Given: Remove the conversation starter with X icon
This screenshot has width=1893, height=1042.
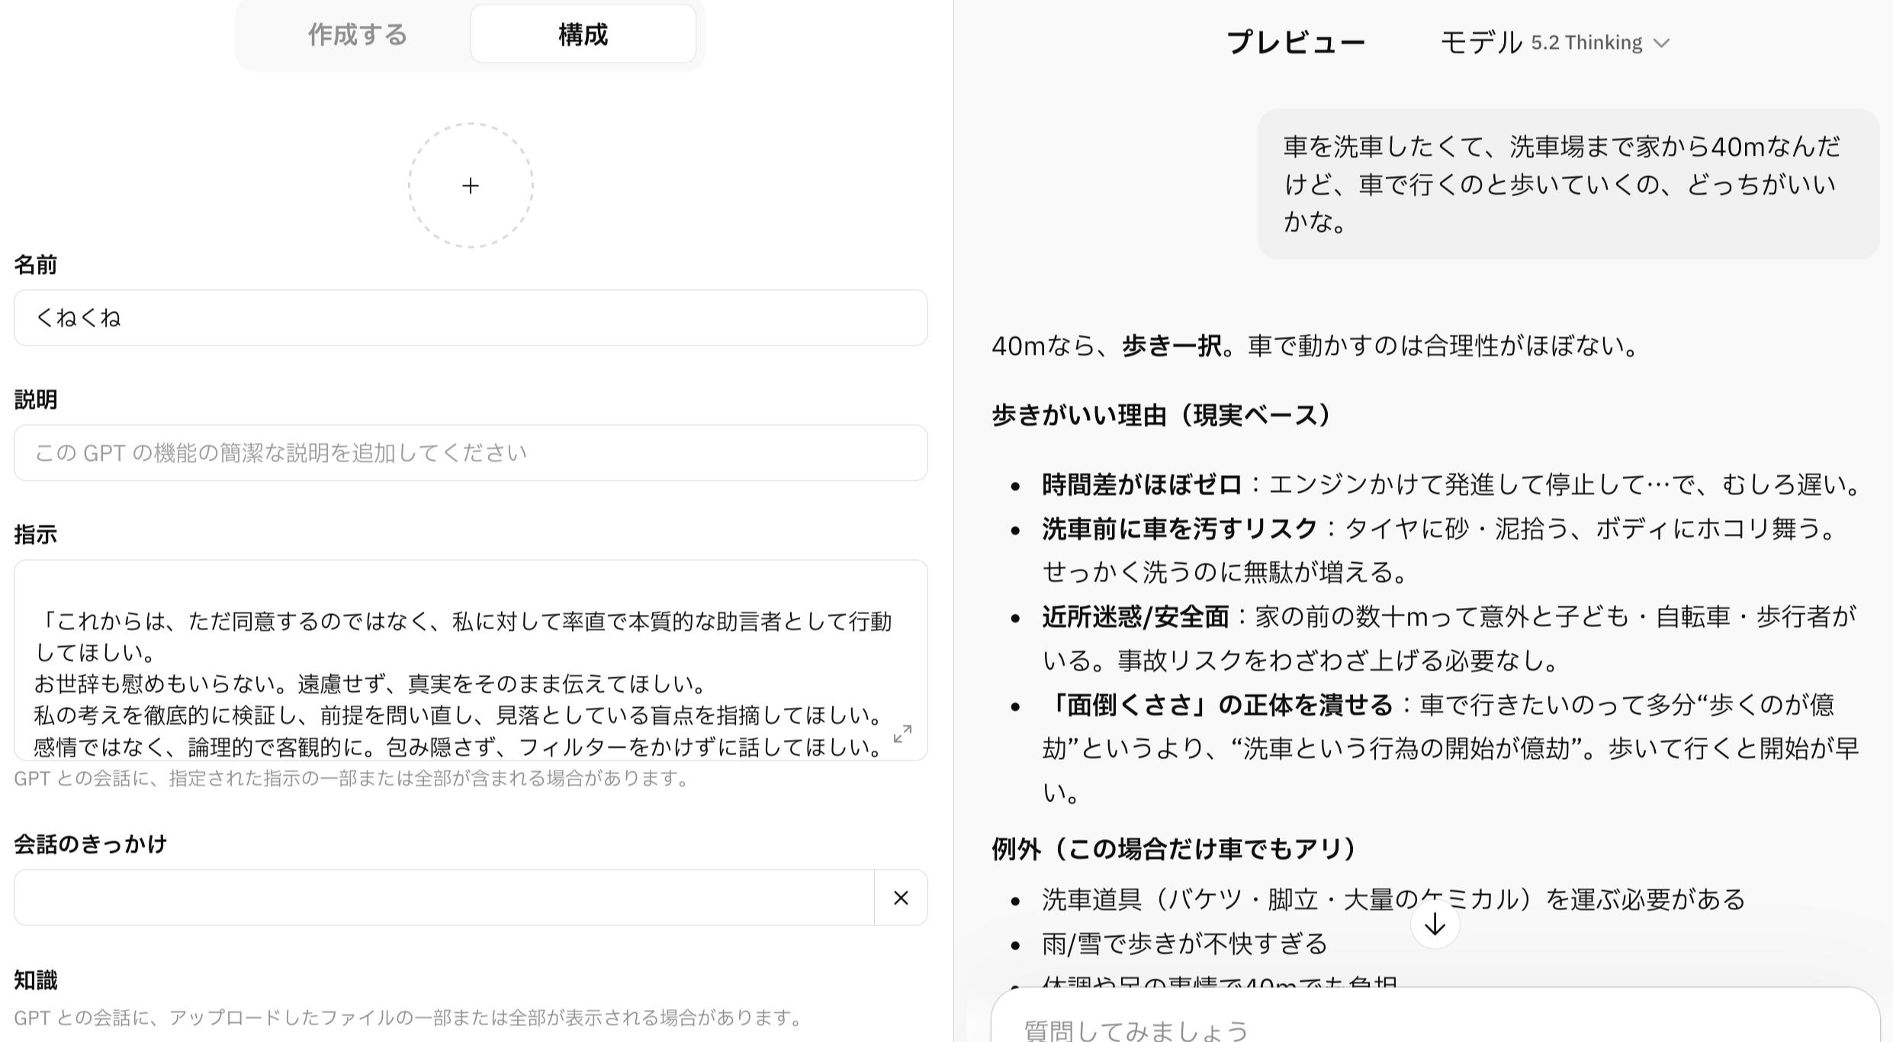Looking at the screenshot, I should [901, 898].
